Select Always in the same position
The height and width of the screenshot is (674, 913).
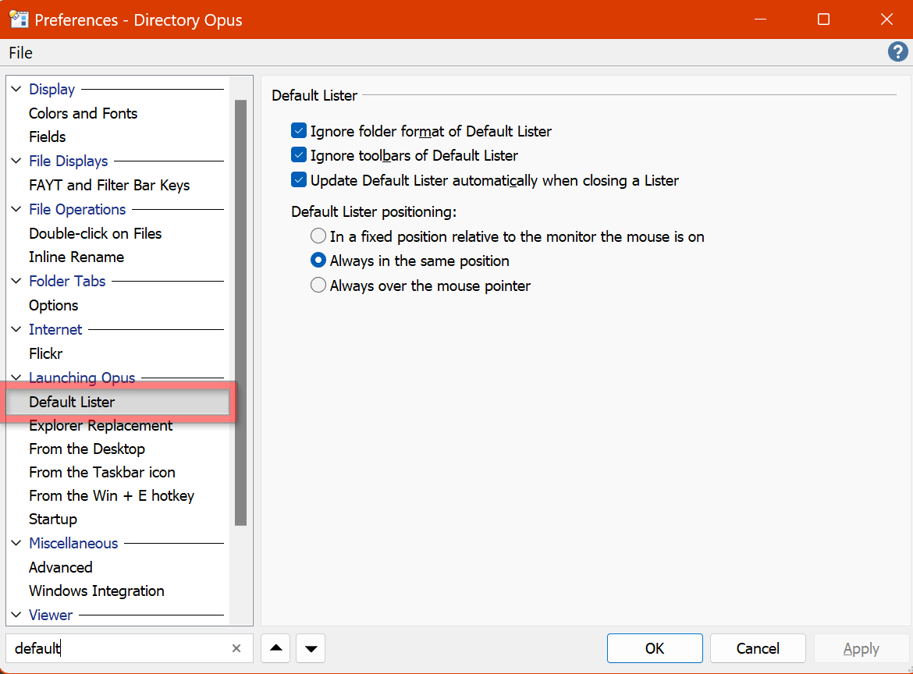(318, 261)
